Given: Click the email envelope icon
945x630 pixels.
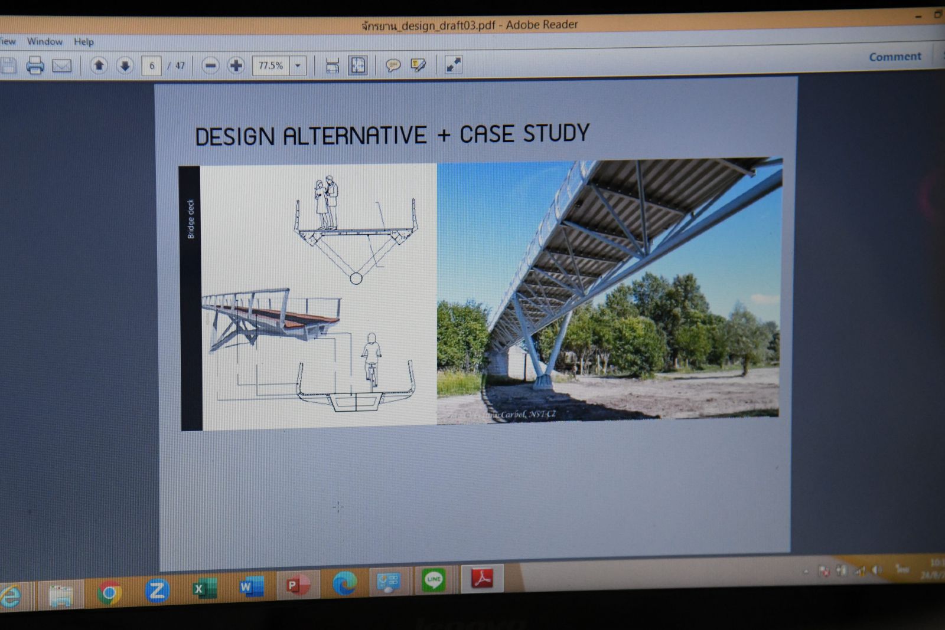Looking at the screenshot, I should pos(61,65).
